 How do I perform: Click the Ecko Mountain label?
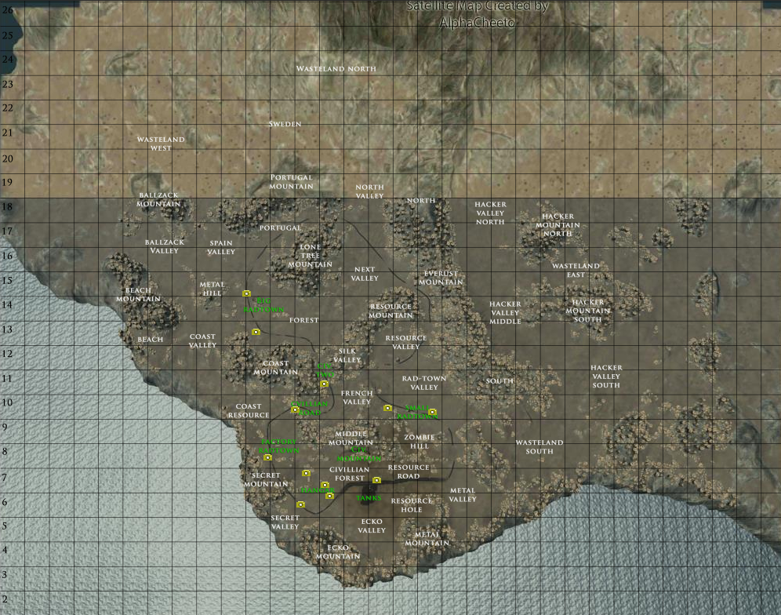337,551
